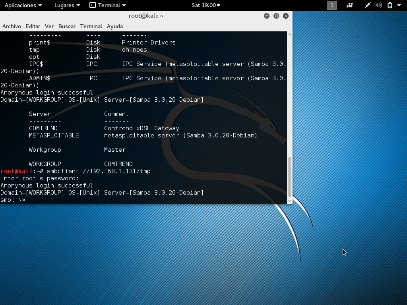The width and height of the screenshot is (407, 305).
Task: Click the 'COMTREND' server entry under Server
Action: [x=43, y=128]
